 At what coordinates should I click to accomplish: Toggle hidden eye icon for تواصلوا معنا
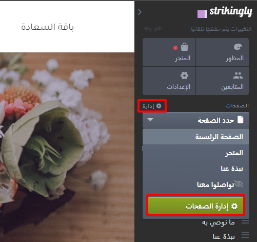point(239,184)
